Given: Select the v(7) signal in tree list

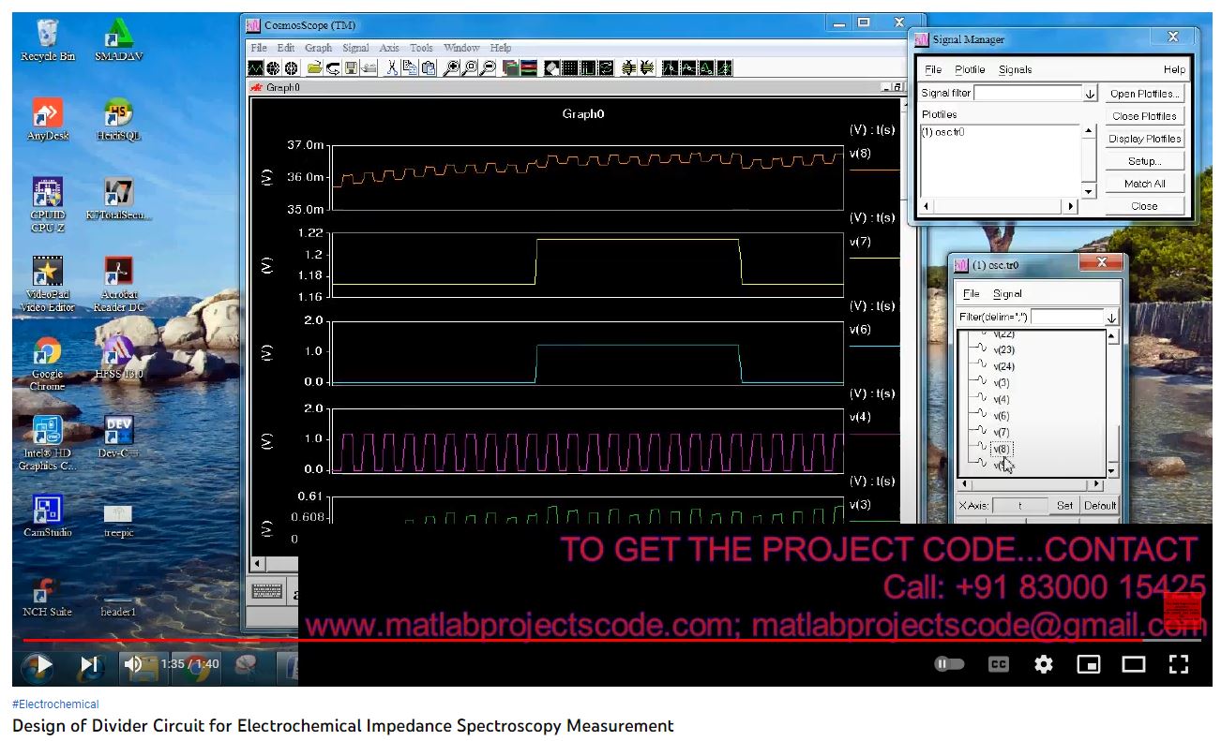Looking at the screenshot, I should [1001, 432].
